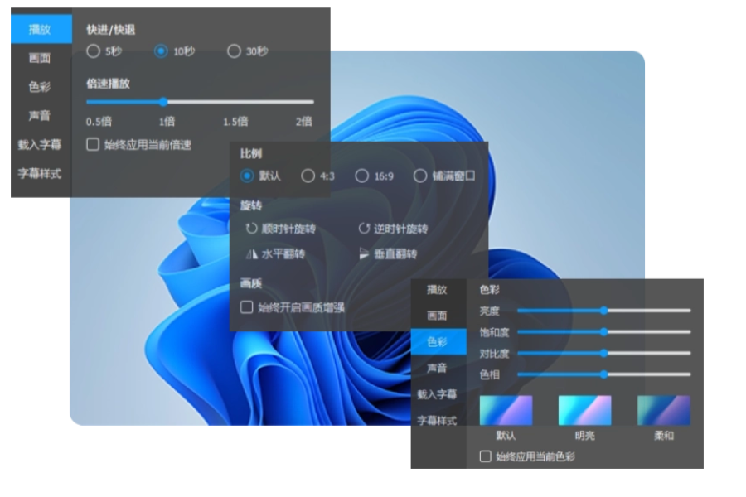Click the clockwise rotate icon (顺时针旋转)
Viewport: 746px width, 497px height.
tap(252, 229)
